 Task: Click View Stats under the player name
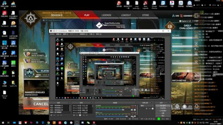coord(121,27)
